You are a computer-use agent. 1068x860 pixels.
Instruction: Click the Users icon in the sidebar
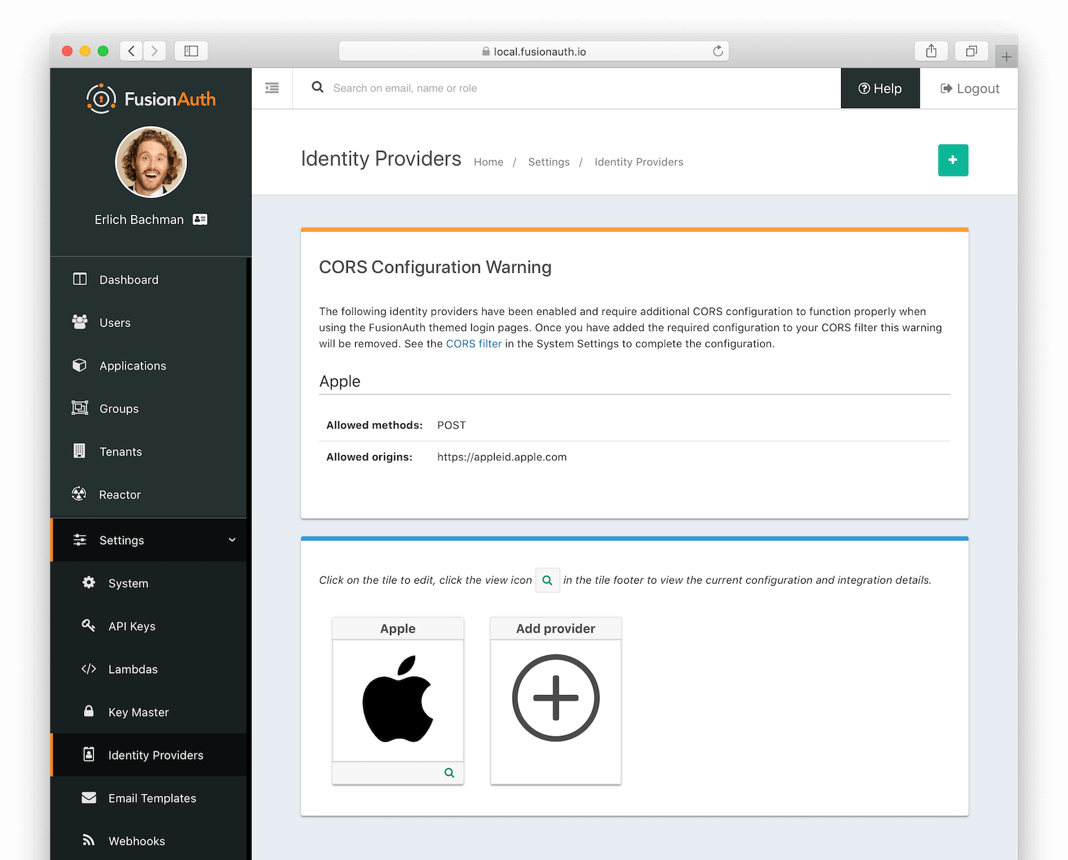click(x=79, y=322)
